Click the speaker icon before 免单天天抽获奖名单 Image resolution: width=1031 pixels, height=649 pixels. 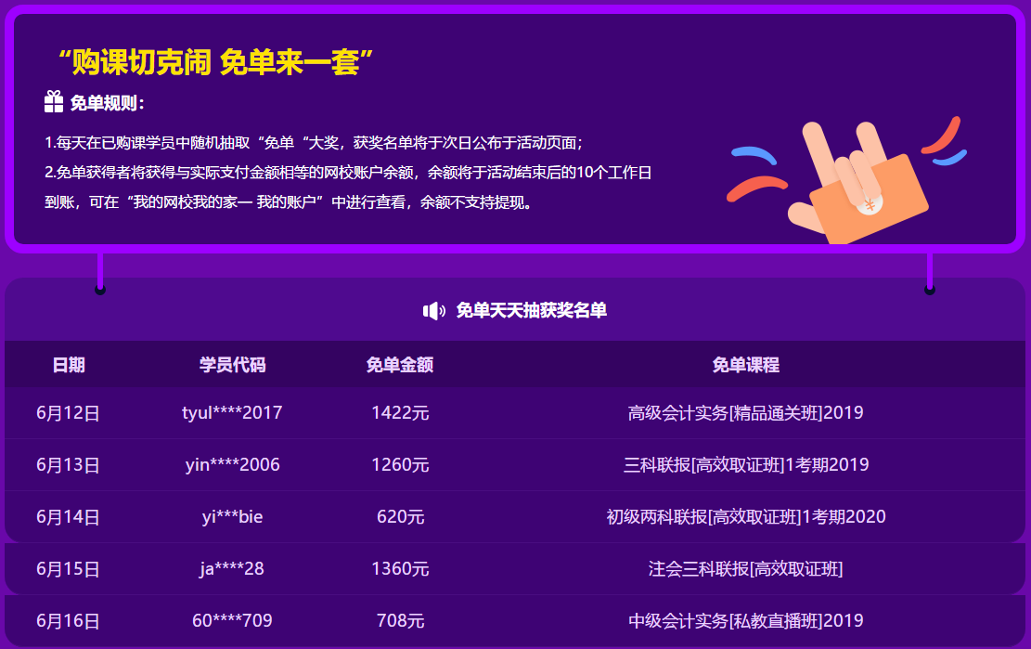[x=432, y=313]
